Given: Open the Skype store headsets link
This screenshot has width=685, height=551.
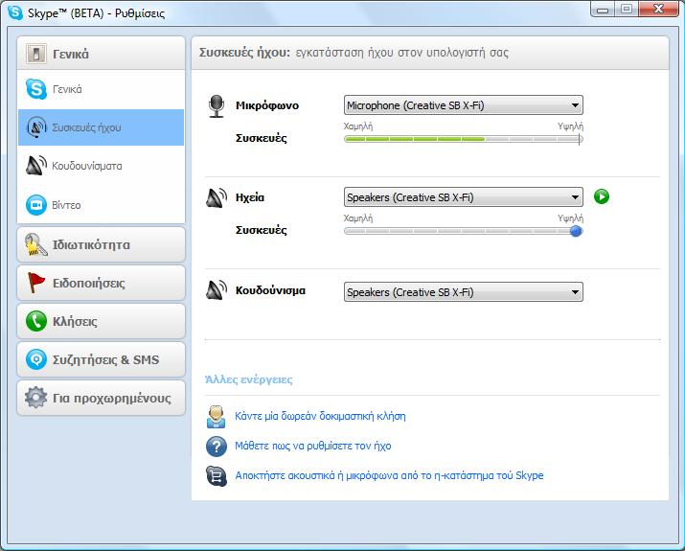Looking at the screenshot, I should coord(389,475).
